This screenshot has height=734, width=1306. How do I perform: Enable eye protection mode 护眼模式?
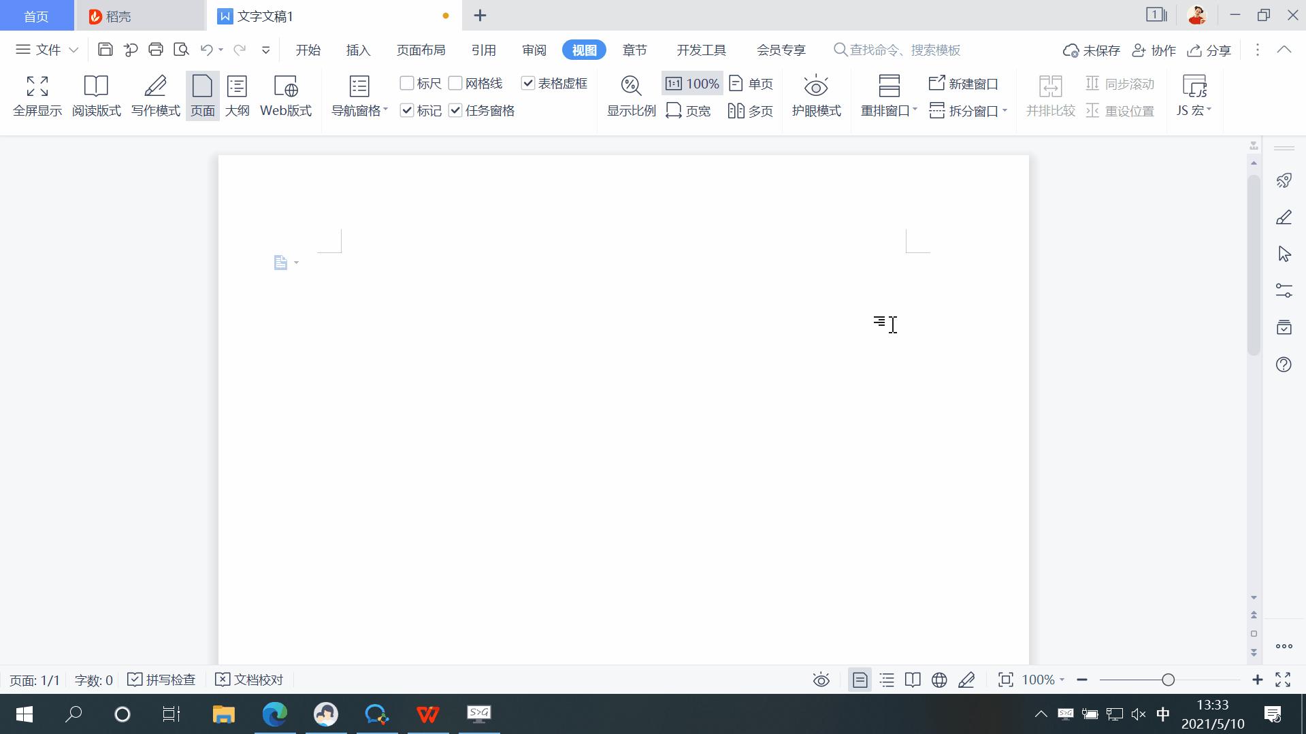tap(815, 95)
